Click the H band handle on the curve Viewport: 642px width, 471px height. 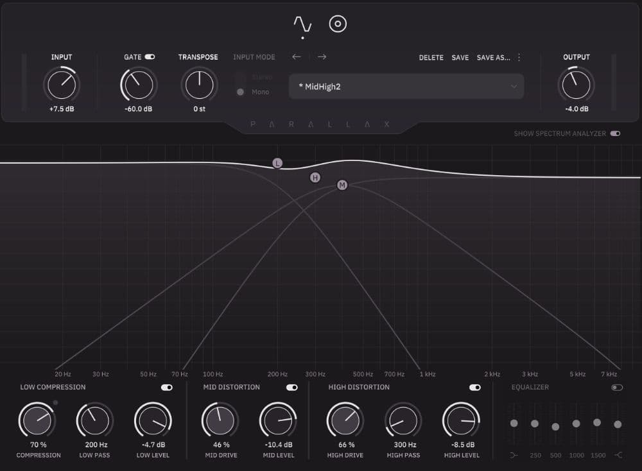tap(315, 177)
